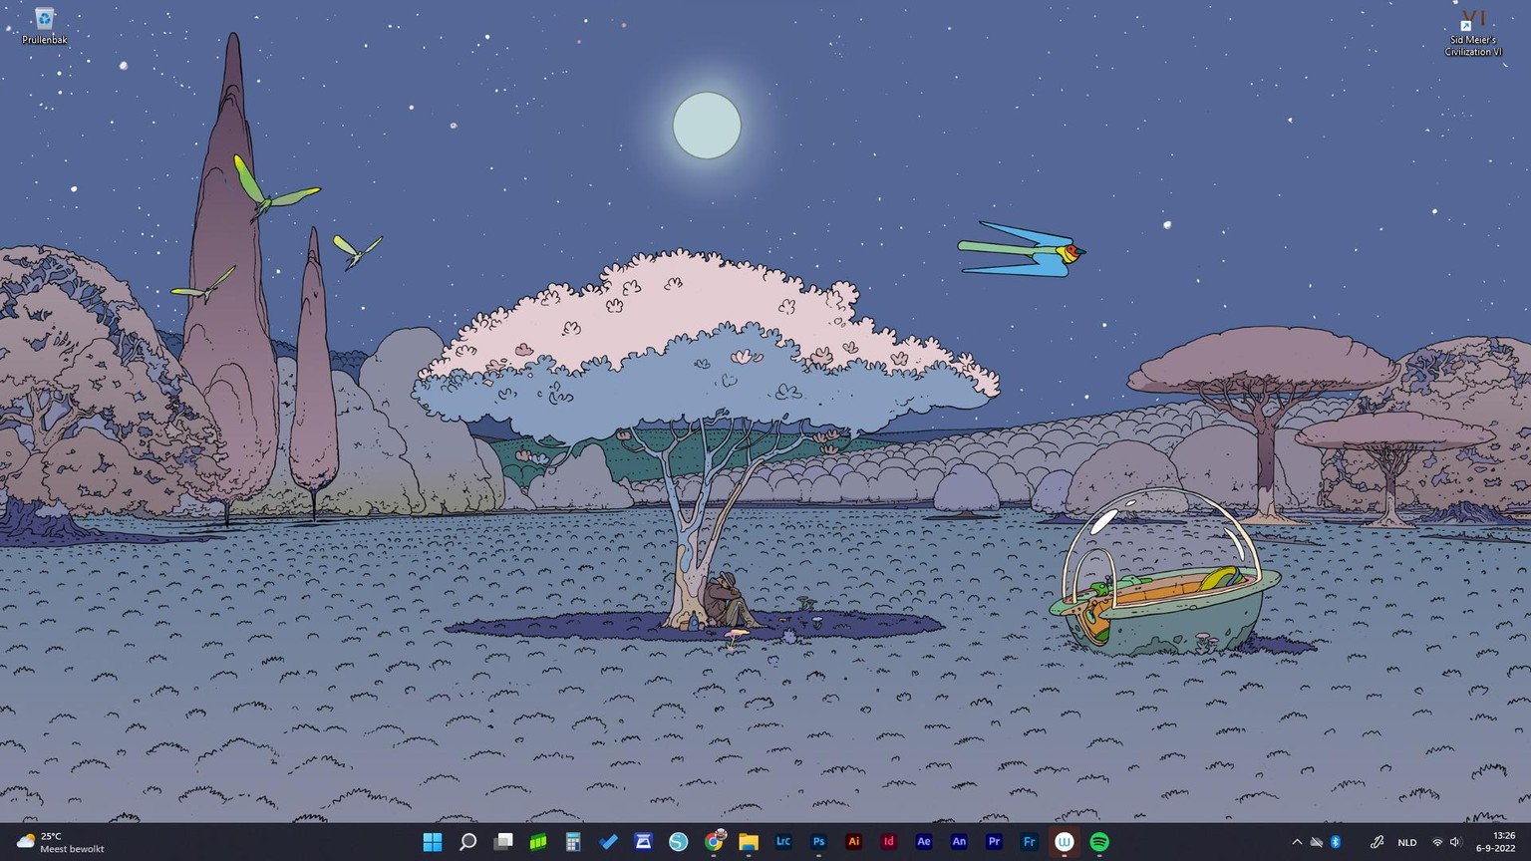Screen dimensions: 1531x861
Task: Open the teal circular S app icon
Action: click(x=678, y=842)
